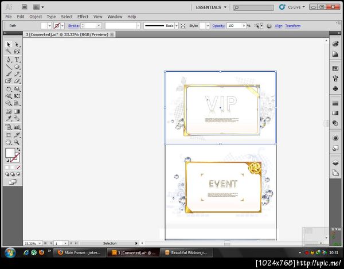Open the Layers panel icon
Screen dimensions: 344x269
pyautogui.click(x=335, y=162)
